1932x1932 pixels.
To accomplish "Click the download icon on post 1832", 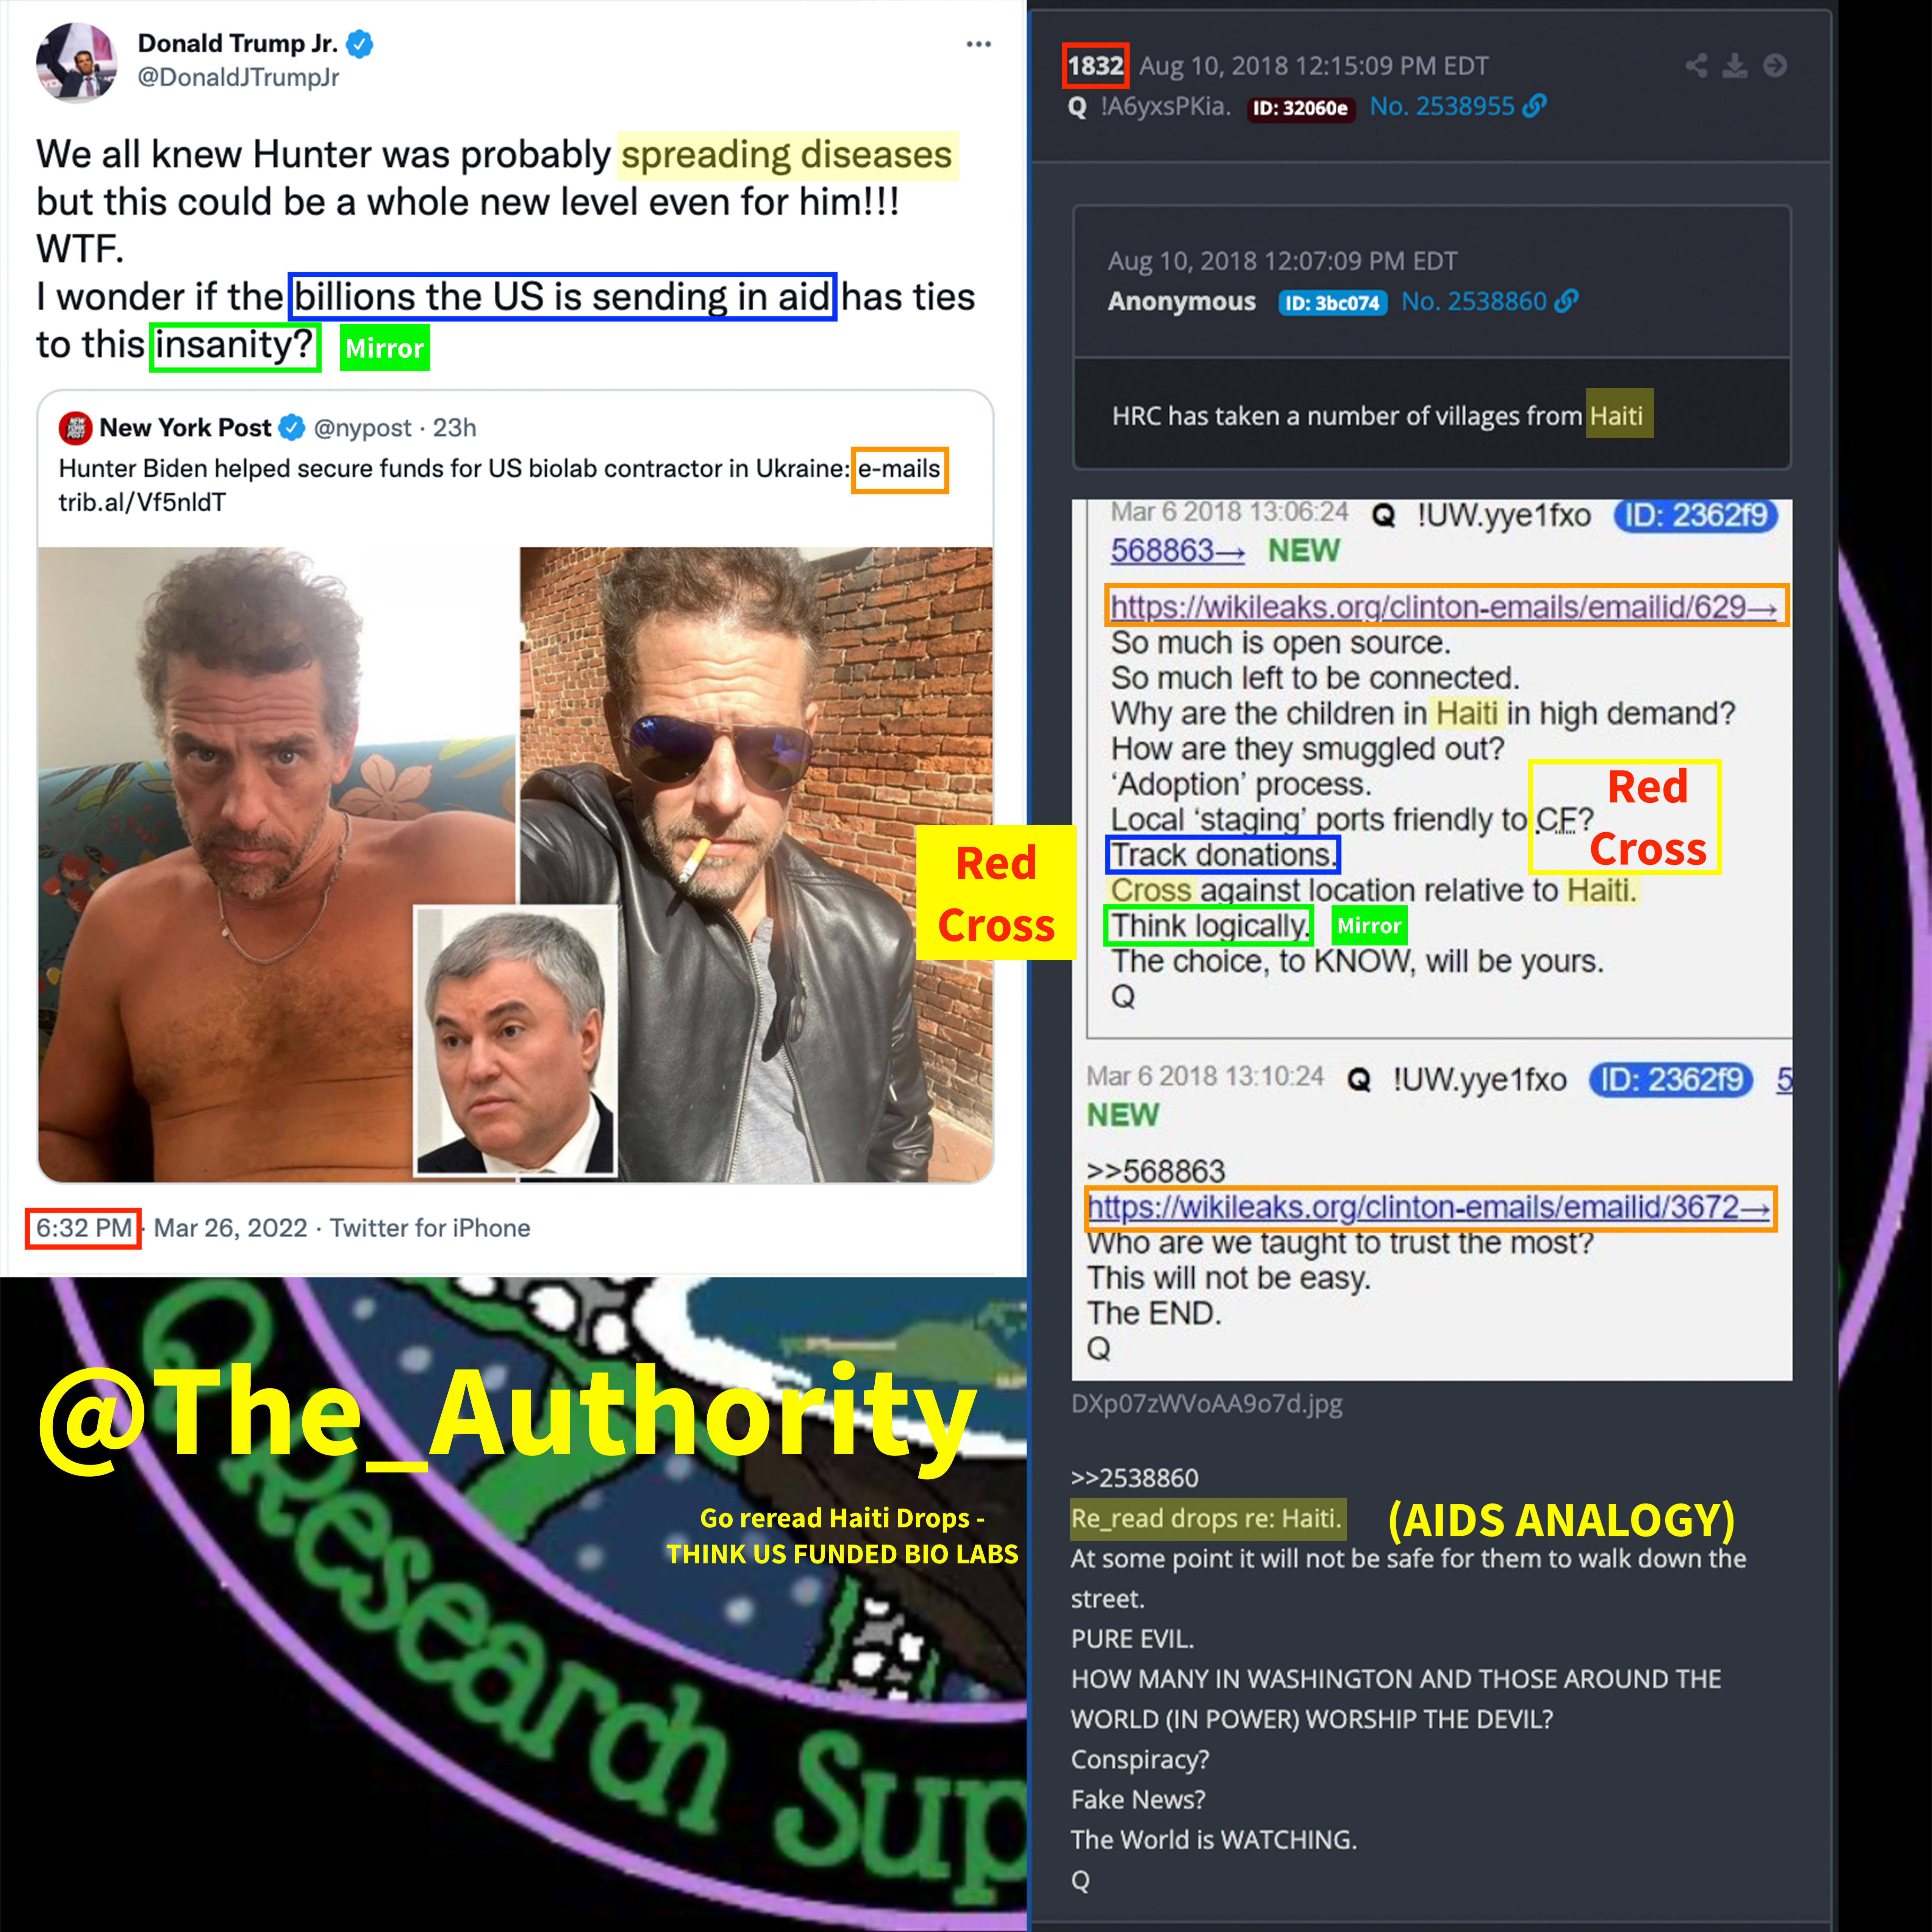I will 1735,66.
